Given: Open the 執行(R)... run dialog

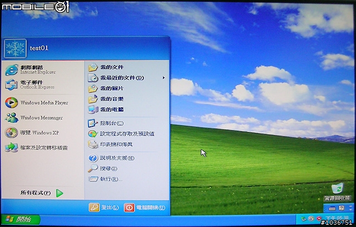Looking at the screenshot, I should pos(105,179).
